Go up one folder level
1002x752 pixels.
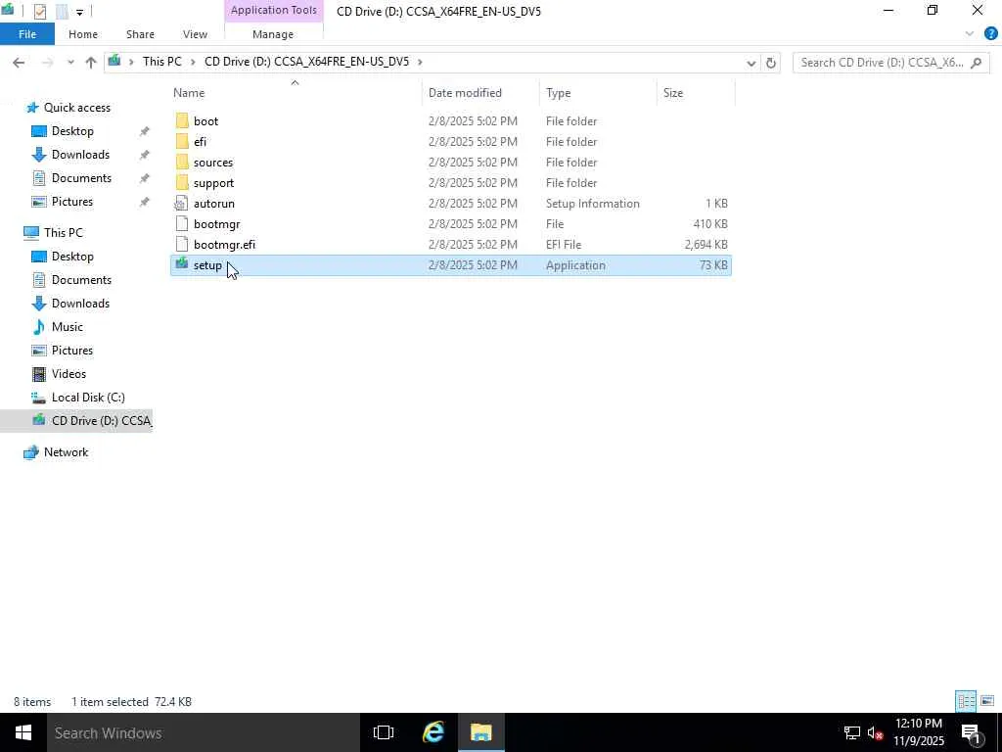(x=91, y=63)
